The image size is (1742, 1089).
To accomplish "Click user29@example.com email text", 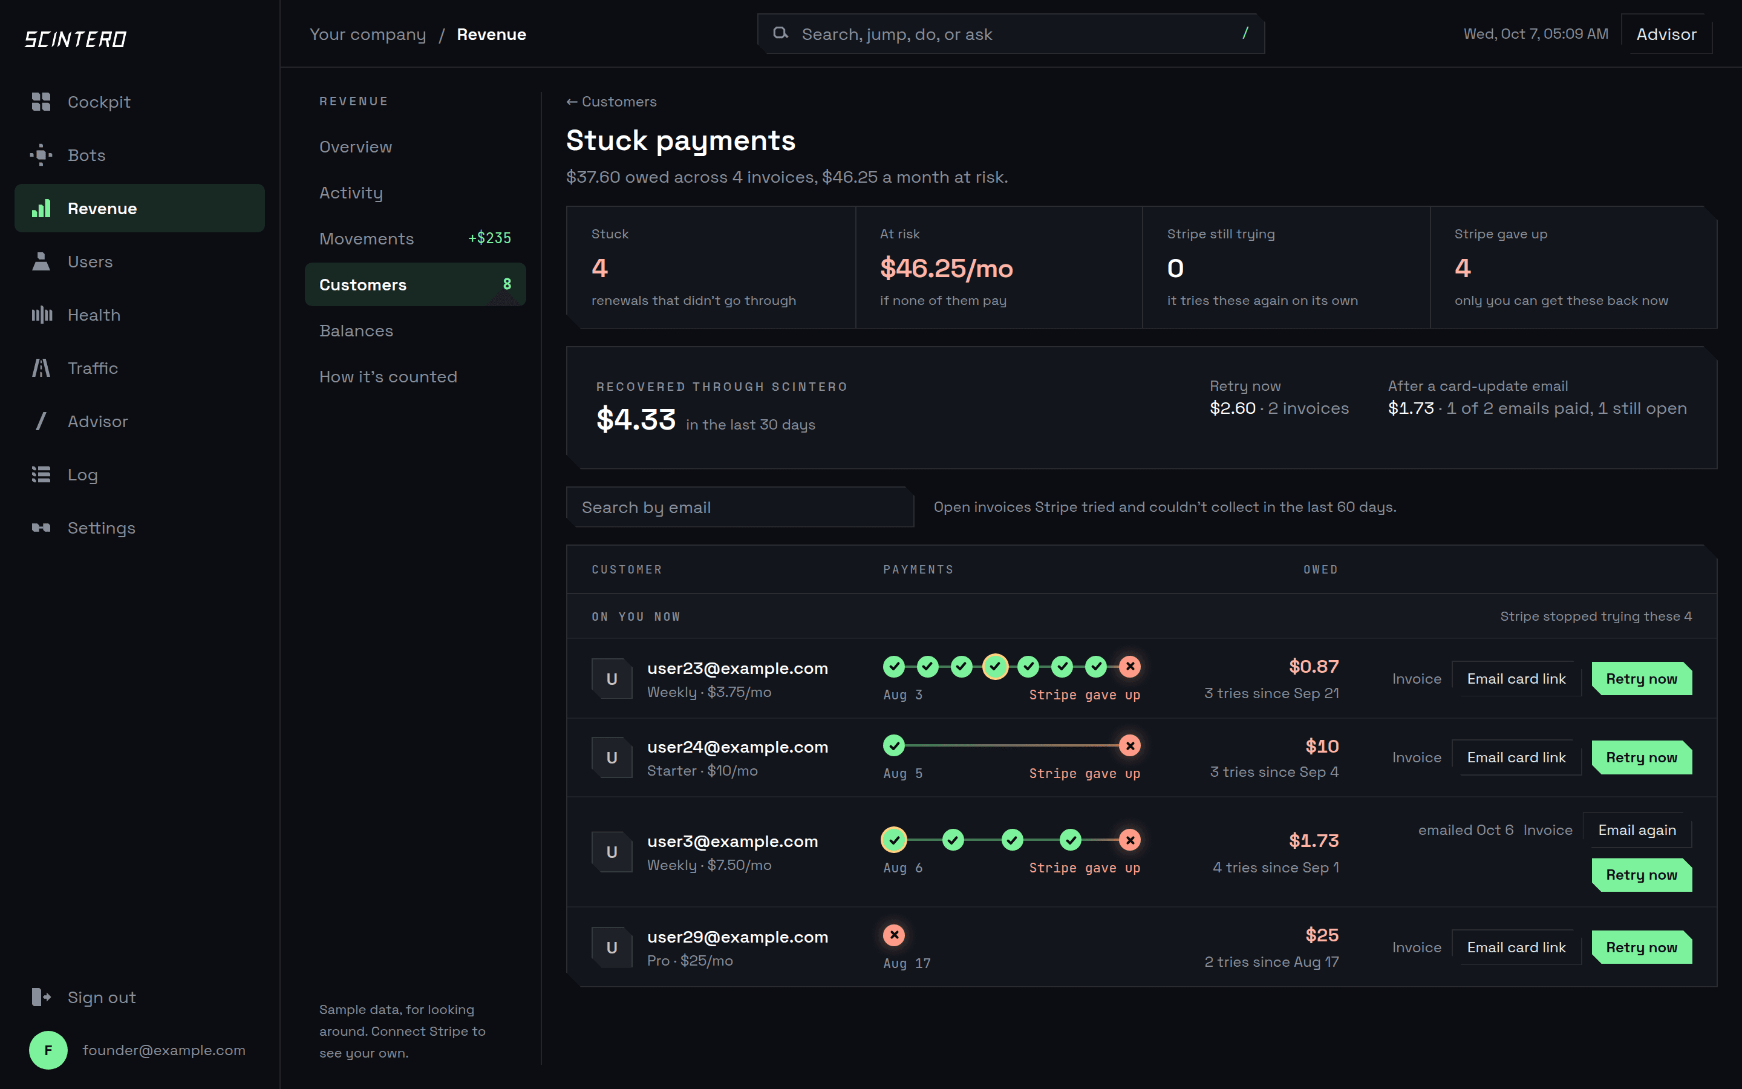I will (x=737, y=937).
